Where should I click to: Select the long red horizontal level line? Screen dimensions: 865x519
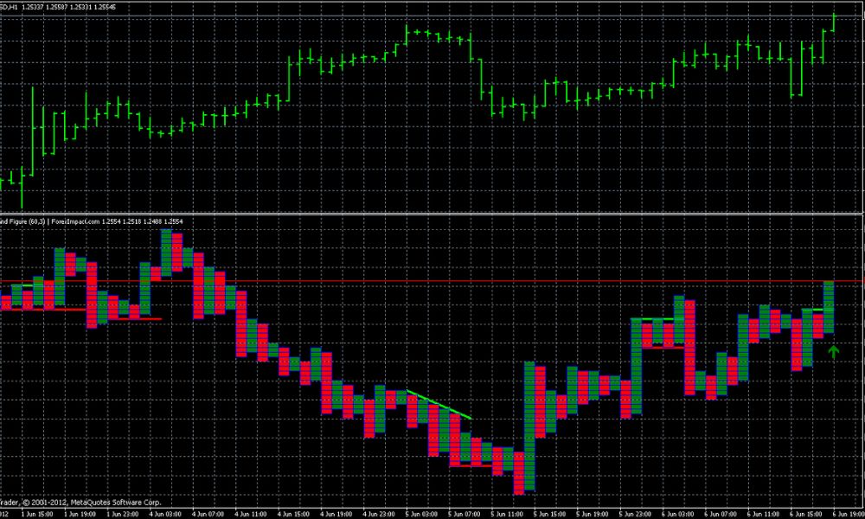point(432,282)
